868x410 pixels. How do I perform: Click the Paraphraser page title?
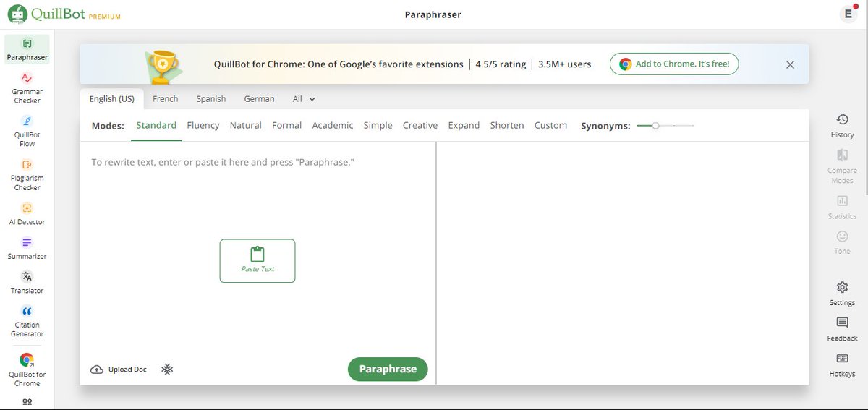click(x=434, y=14)
